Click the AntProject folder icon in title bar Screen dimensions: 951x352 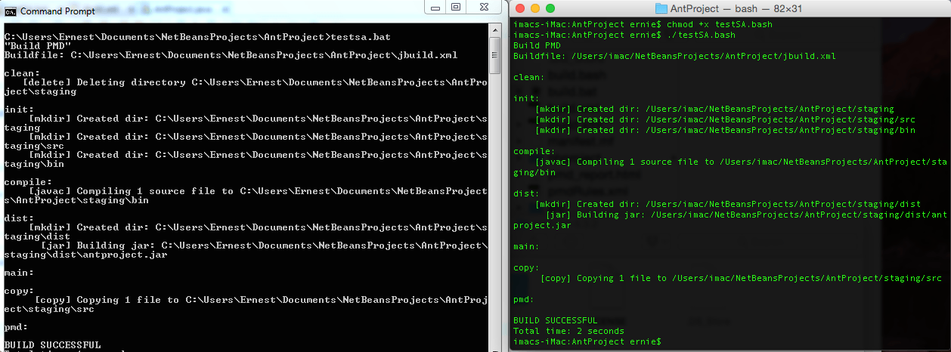pos(661,8)
